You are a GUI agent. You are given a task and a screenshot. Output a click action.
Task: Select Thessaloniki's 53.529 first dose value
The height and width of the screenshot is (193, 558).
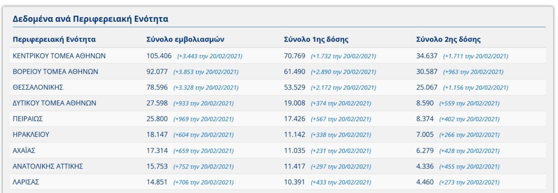(x=294, y=87)
